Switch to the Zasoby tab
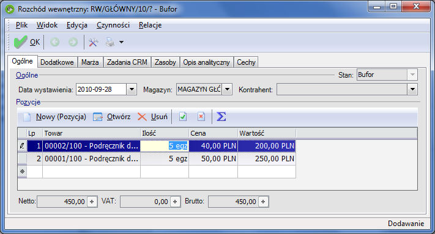The height and width of the screenshot is (234, 435). [x=165, y=62]
